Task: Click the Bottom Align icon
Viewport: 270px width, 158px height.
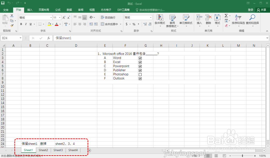Action: [85, 17]
